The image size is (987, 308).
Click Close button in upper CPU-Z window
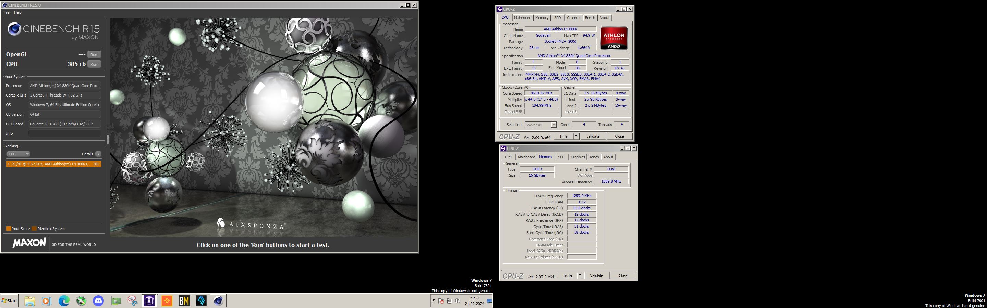coord(619,137)
